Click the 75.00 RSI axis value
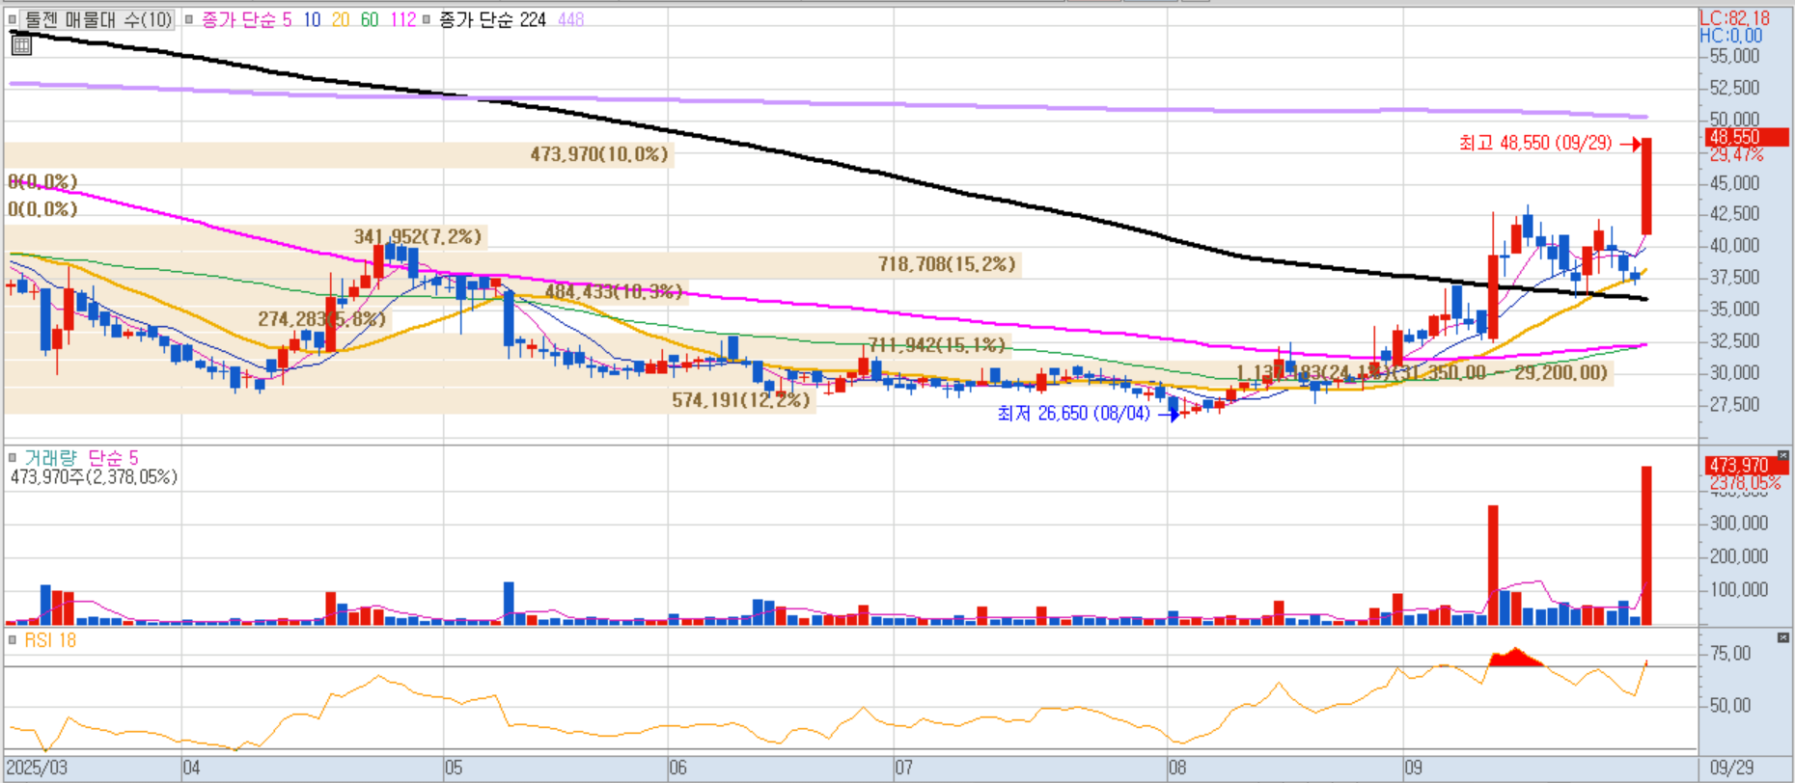 pos(1729,654)
